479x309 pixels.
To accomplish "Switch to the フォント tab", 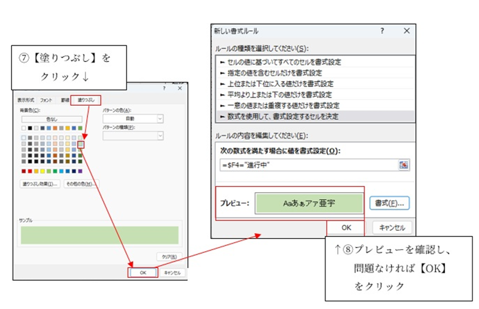I will (46, 100).
